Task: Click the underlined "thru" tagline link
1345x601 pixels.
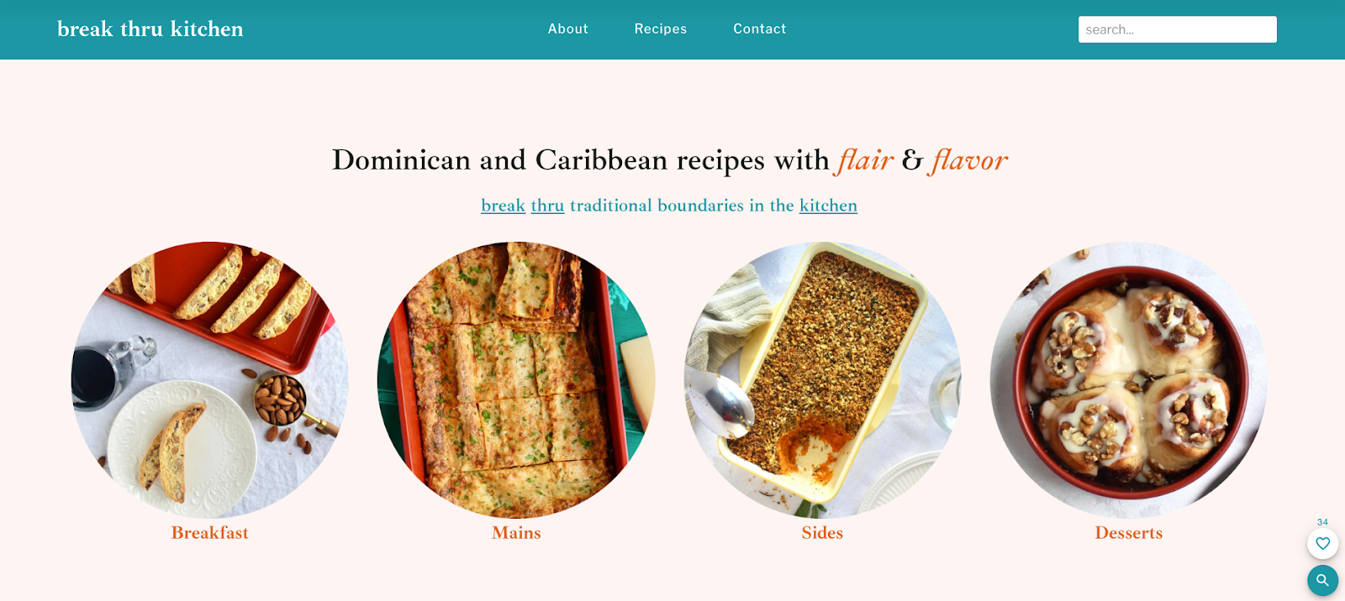Action: pyautogui.click(x=547, y=206)
